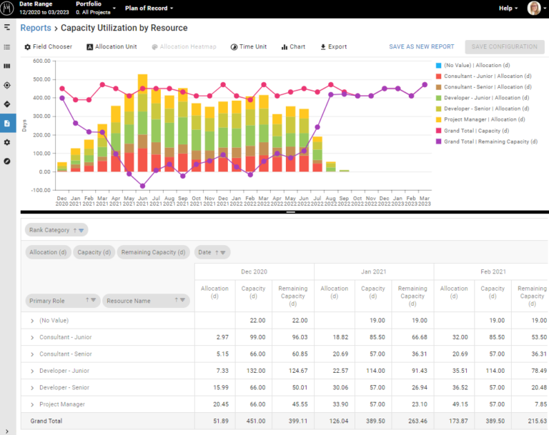Click the Field Chooser gear icon
Image resolution: width=549 pixels, height=435 pixels.
(x=28, y=47)
